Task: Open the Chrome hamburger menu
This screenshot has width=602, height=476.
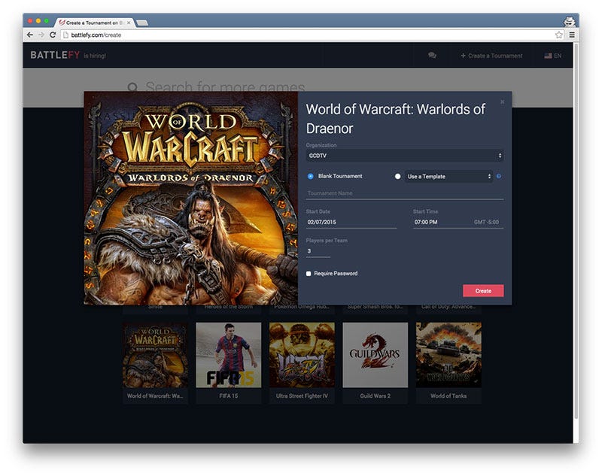Action: pos(572,35)
